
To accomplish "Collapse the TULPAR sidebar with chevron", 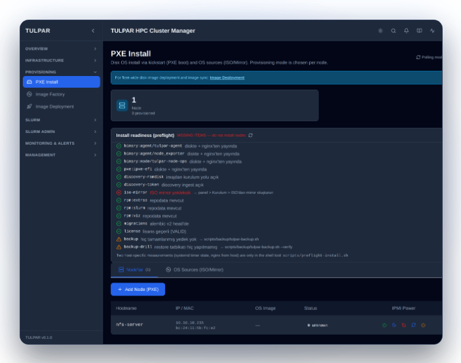I will [93, 31].
